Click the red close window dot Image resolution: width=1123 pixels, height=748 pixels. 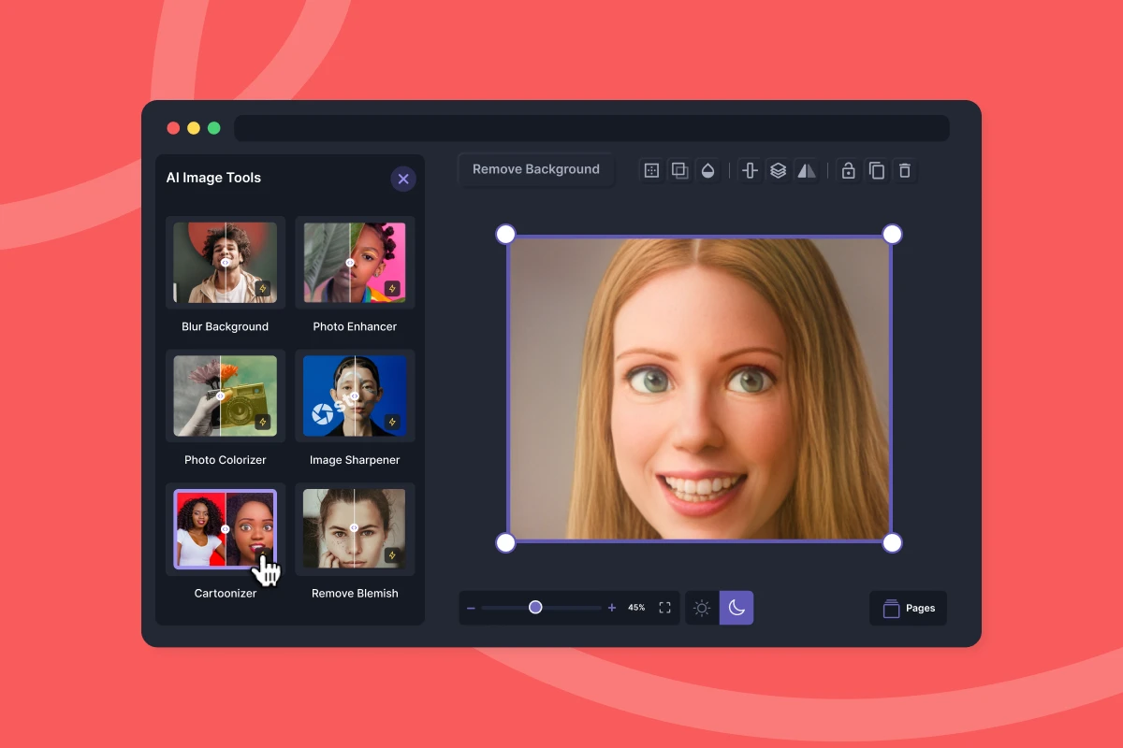[x=173, y=128]
